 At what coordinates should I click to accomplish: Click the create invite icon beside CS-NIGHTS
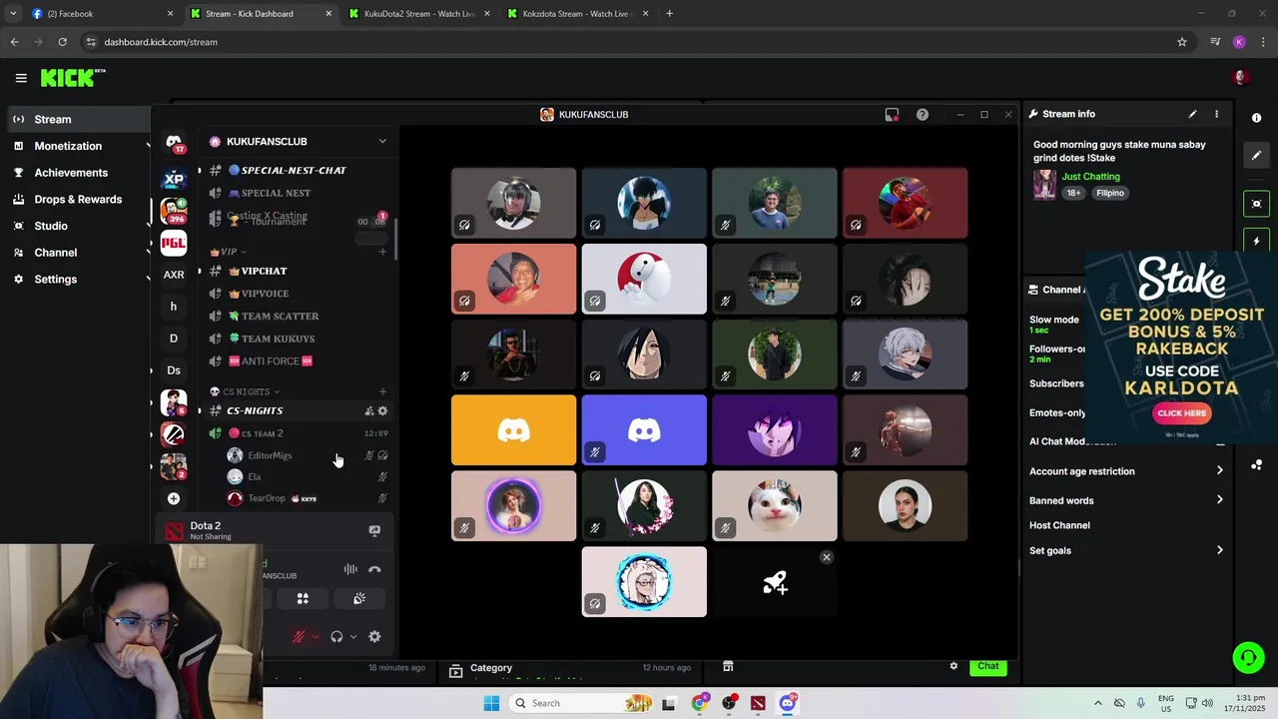[369, 410]
